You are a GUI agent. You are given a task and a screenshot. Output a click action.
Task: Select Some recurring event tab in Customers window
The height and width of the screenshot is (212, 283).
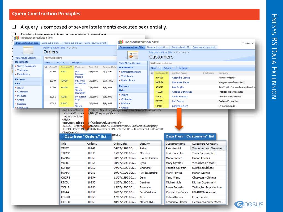[x=204, y=47]
